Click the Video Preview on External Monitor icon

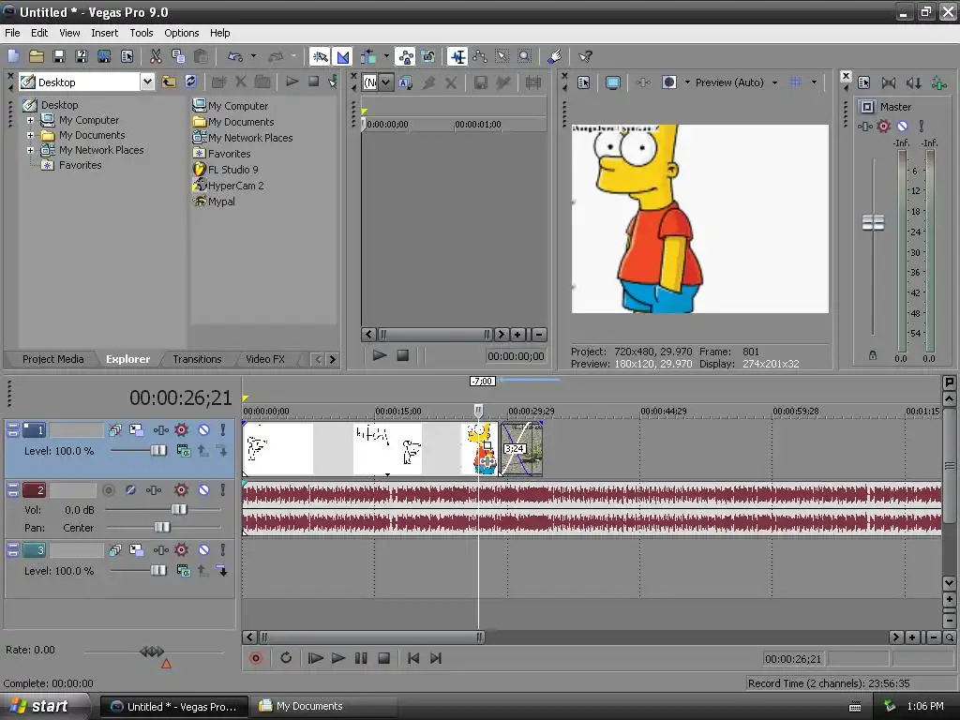613,82
